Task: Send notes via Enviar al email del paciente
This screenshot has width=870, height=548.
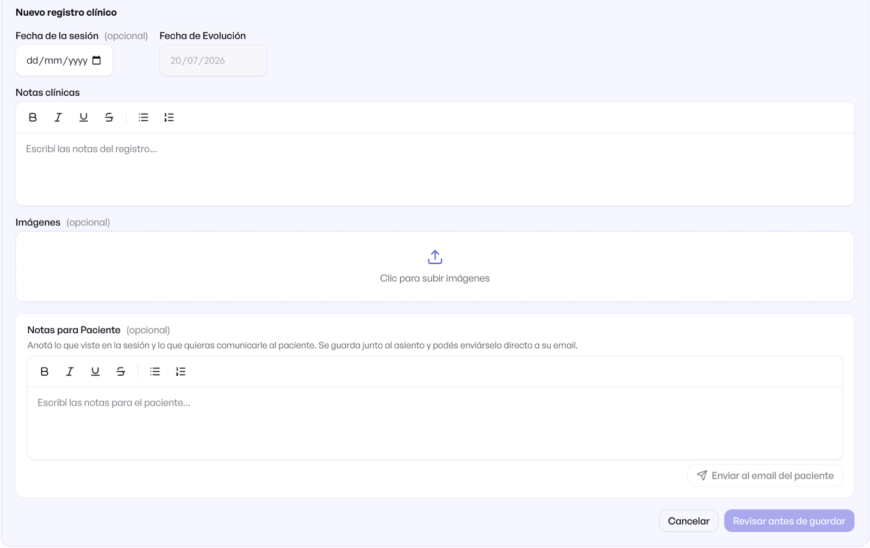Action: 765,476
